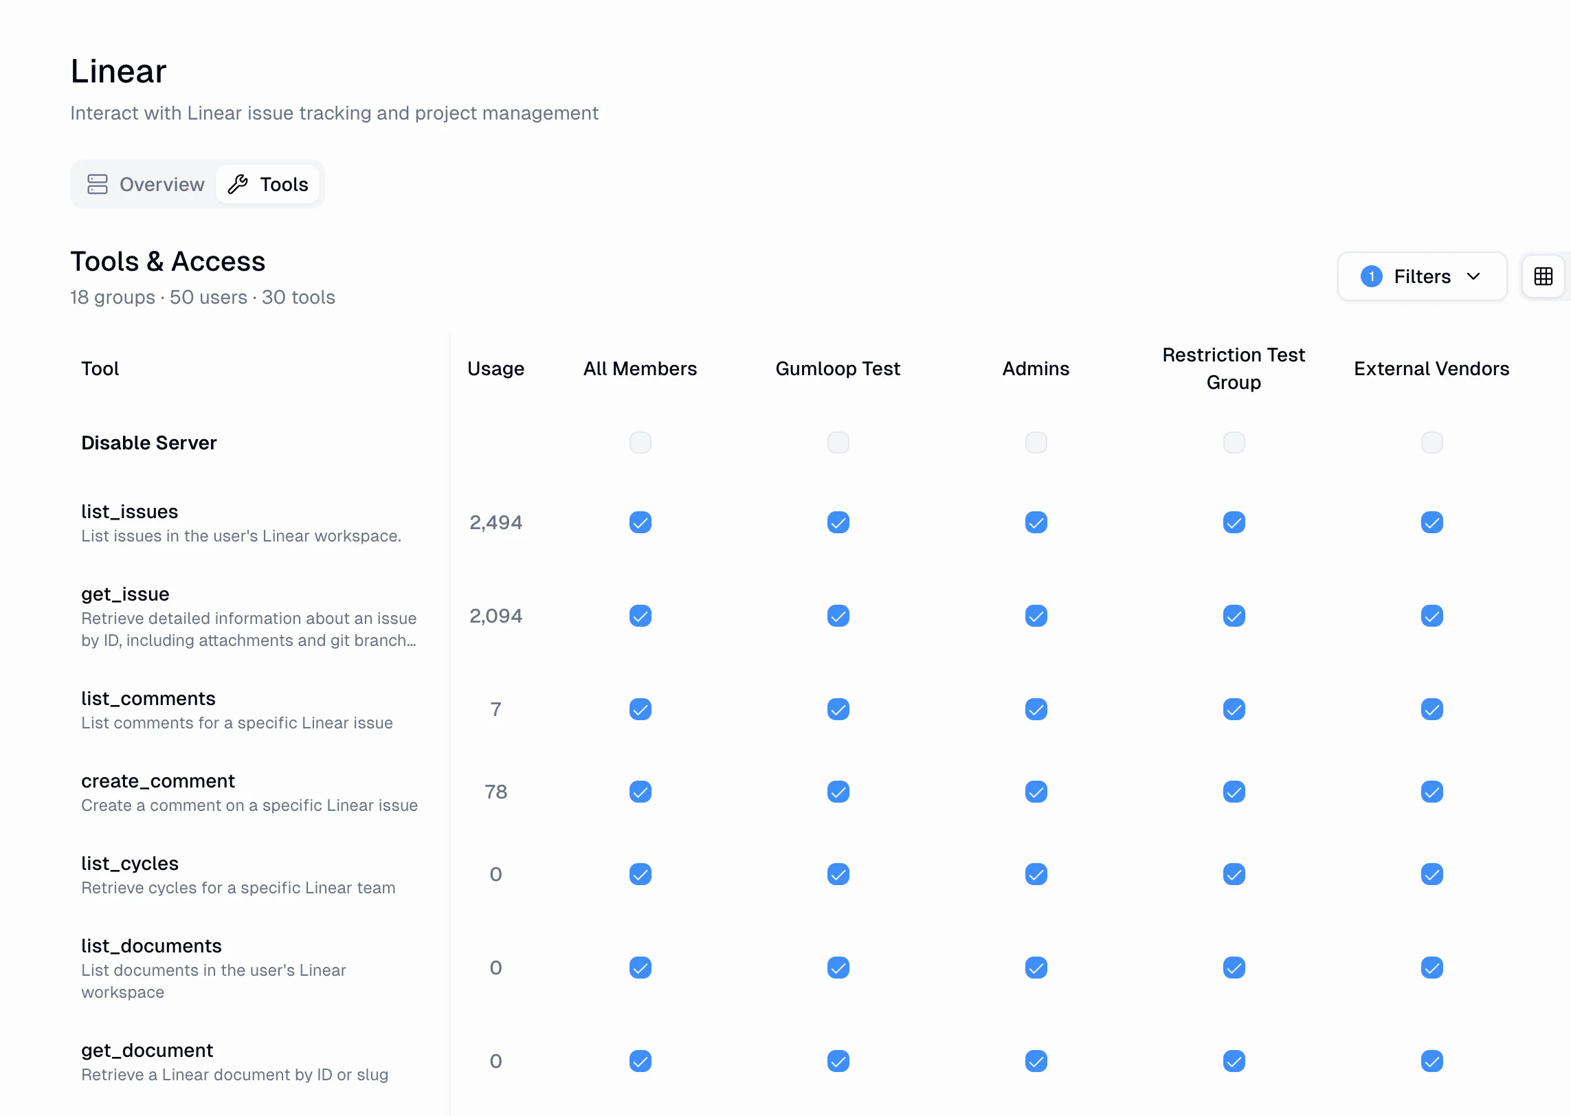
Task: Uncheck list_issues for Gumloop Test
Action: [838, 522]
